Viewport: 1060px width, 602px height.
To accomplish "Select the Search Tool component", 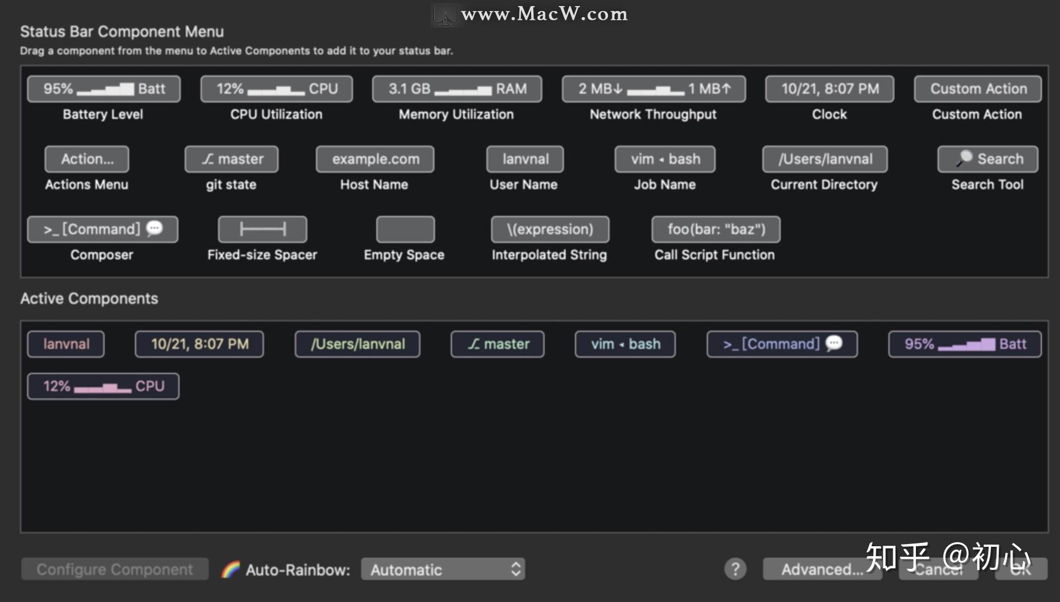I will (988, 159).
